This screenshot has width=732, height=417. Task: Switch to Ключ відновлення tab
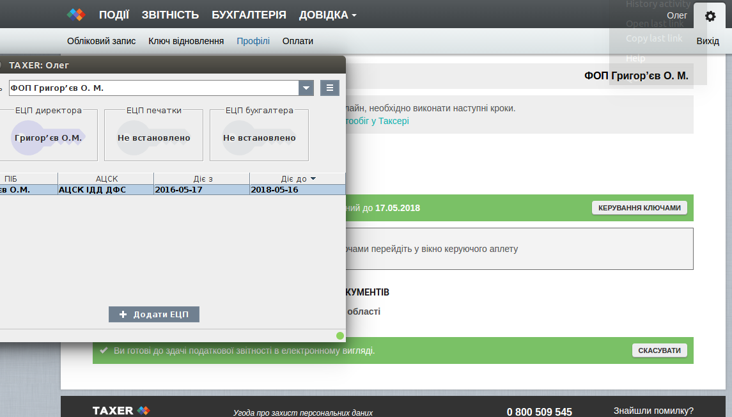[186, 41]
